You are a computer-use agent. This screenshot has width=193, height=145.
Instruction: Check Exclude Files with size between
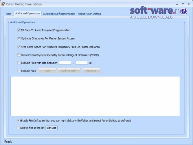[19, 63]
